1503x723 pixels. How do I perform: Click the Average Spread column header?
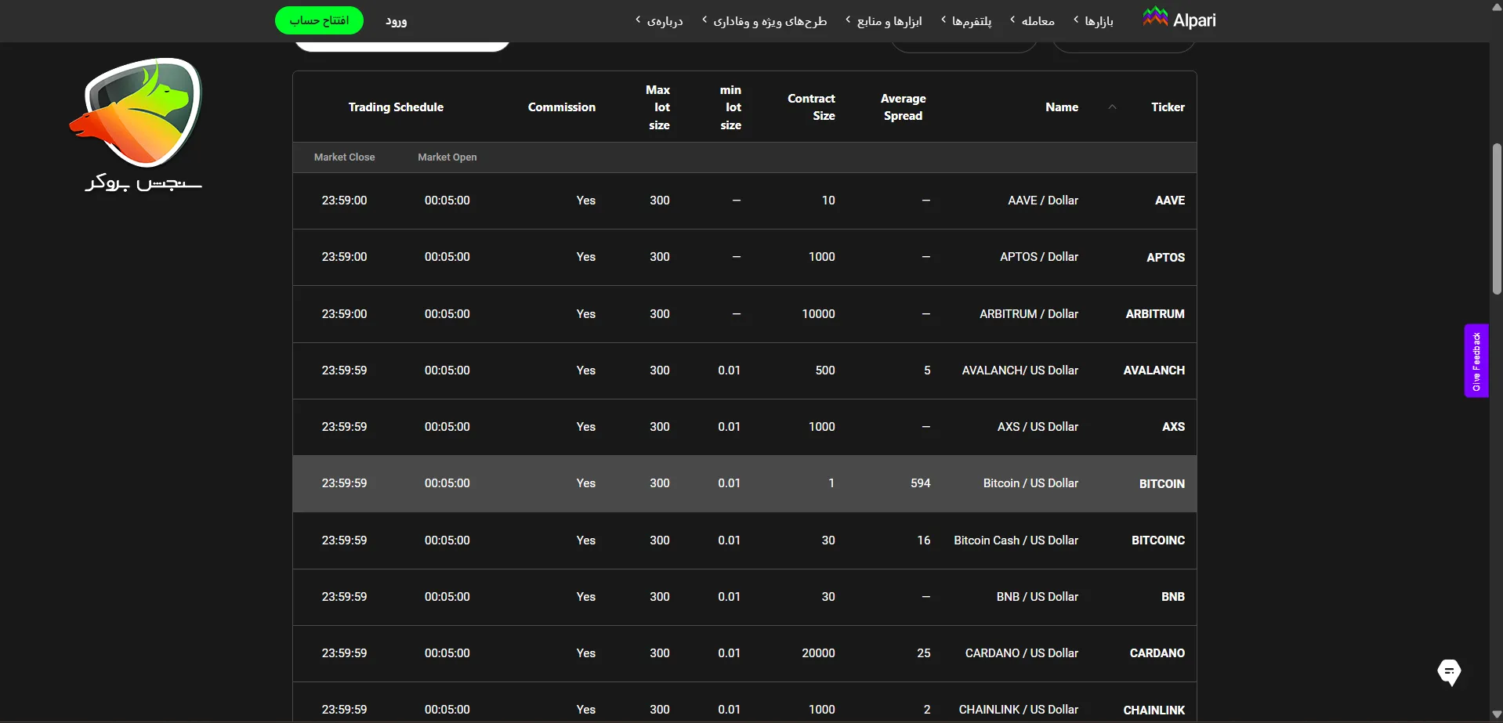tap(903, 107)
